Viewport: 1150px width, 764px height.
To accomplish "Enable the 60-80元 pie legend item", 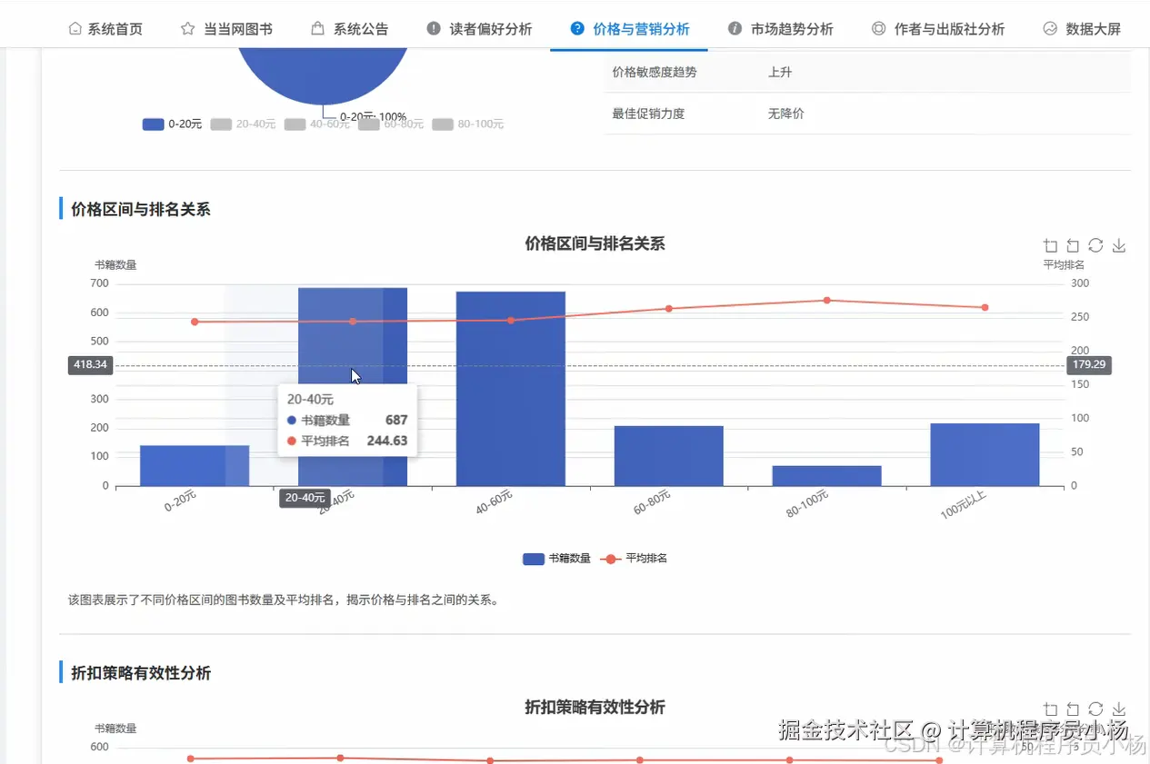I will [x=391, y=124].
